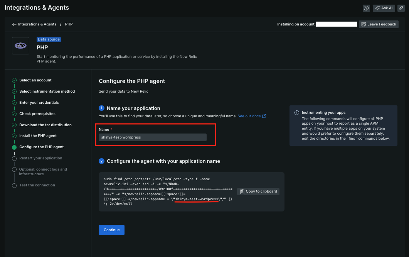409x257 pixels.
Task: Click the PHP breadcrumb item
Action: [69, 24]
